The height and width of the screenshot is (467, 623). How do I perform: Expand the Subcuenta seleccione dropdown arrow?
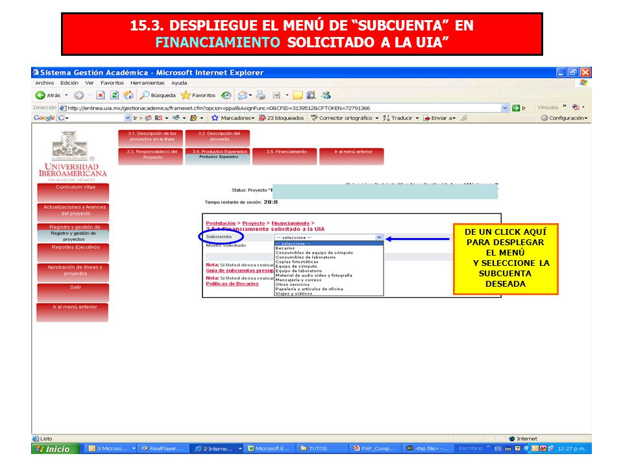(x=379, y=237)
